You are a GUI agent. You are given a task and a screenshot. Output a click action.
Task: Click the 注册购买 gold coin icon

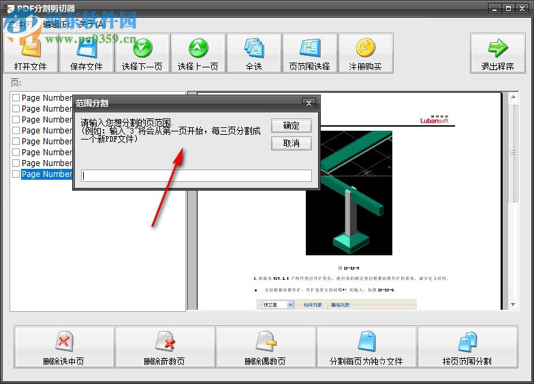pyautogui.click(x=365, y=48)
